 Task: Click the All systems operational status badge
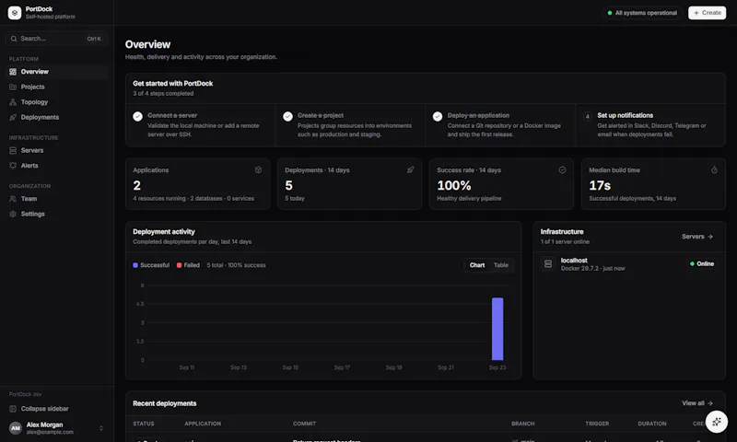[x=641, y=13]
